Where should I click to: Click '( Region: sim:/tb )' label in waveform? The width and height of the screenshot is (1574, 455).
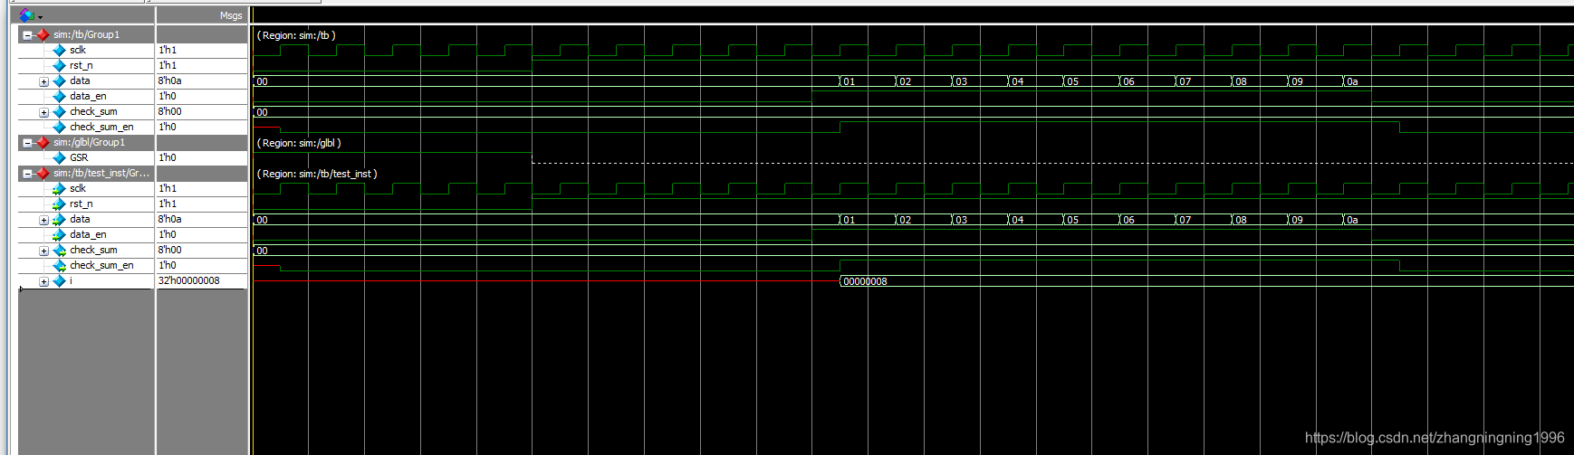point(296,35)
